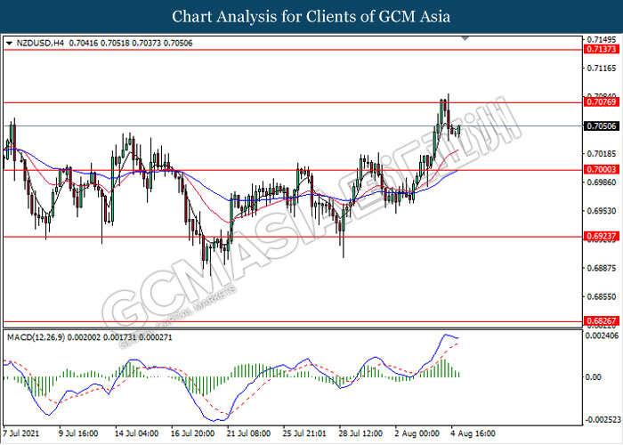Click the 0.71495 top axis value
The height and width of the screenshot is (445, 623).
click(x=602, y=40)
